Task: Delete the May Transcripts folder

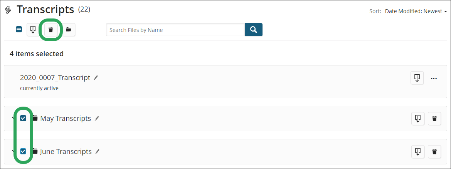Action: pyautogui.click(x=434, y=119)
